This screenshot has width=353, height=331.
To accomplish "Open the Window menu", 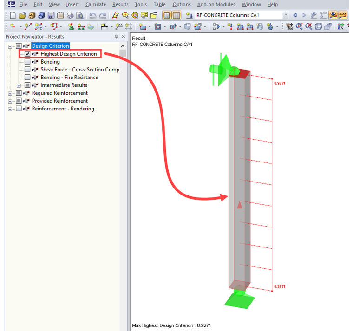I will point(251,5).
